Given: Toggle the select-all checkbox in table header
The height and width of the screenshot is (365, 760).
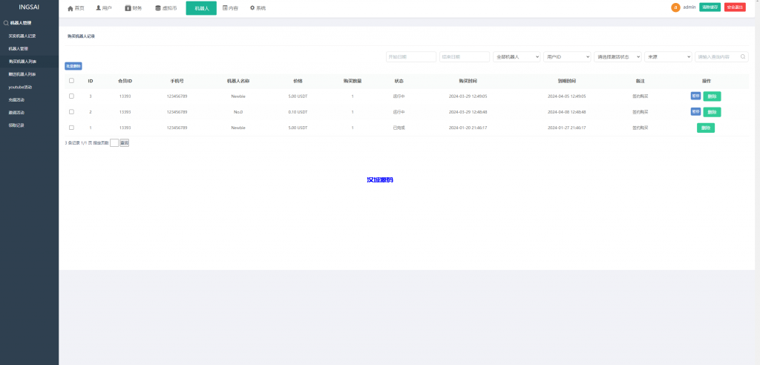Looking at the screenshot, I should pyautogui.click(x=71, y=80).
